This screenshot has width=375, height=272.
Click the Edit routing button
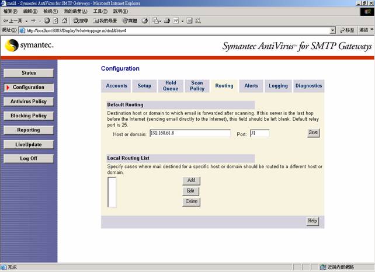coord(191,191)
